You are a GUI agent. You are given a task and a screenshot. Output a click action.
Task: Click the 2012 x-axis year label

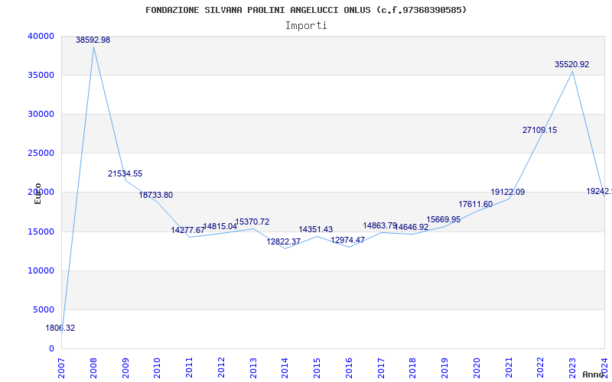[x=221, y=368]
